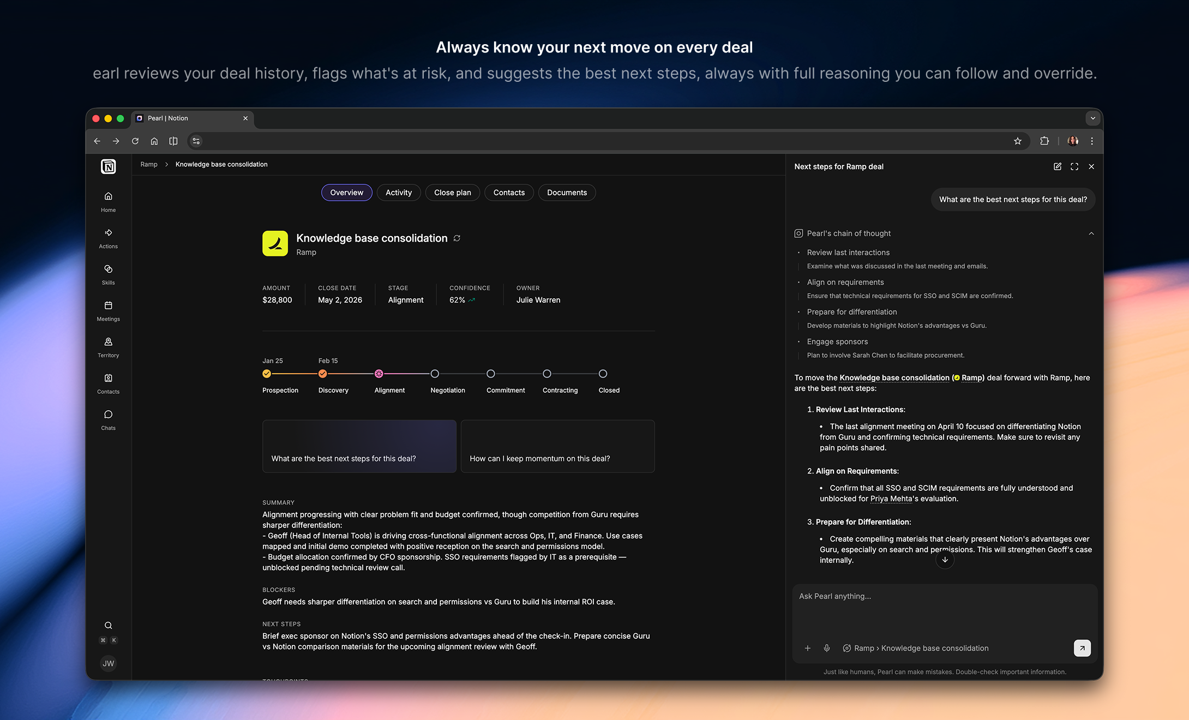The image size is (1189, 720).
Task: Open the Chats section in sidebar
Action: 108,420
